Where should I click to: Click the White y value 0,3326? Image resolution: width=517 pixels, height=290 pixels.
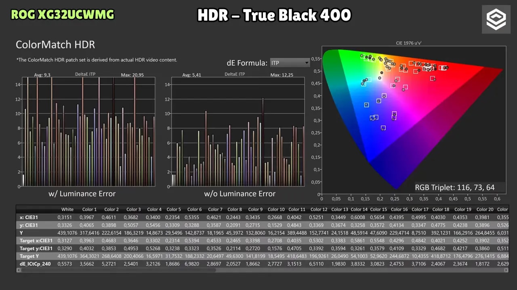click(x=65, y=225)
